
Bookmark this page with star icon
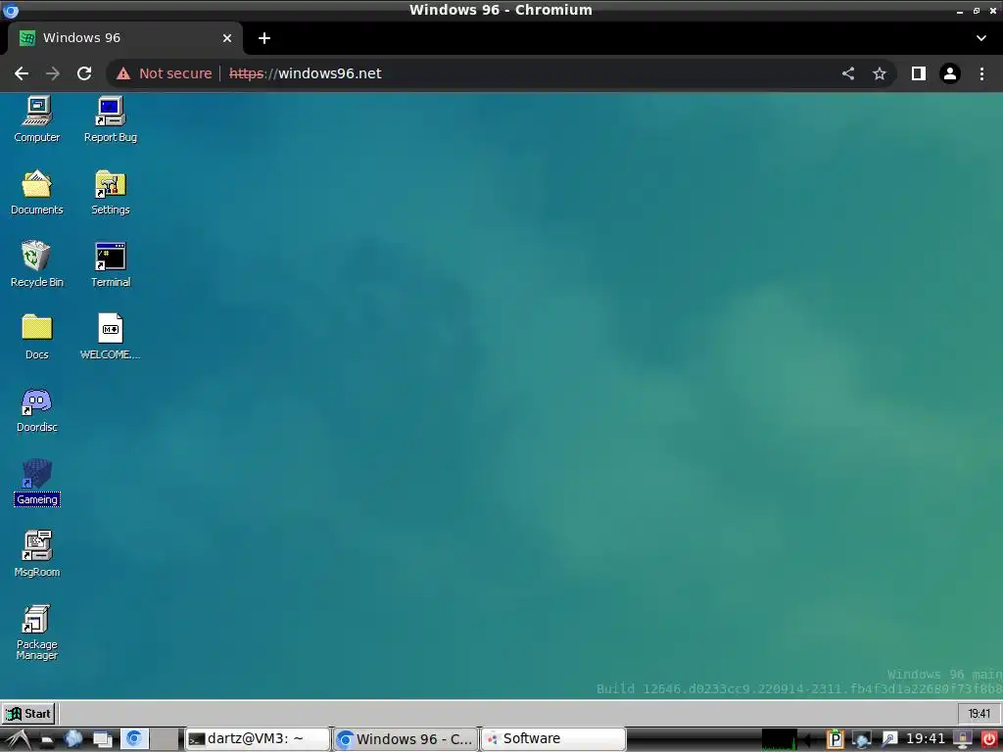point(880,73)
